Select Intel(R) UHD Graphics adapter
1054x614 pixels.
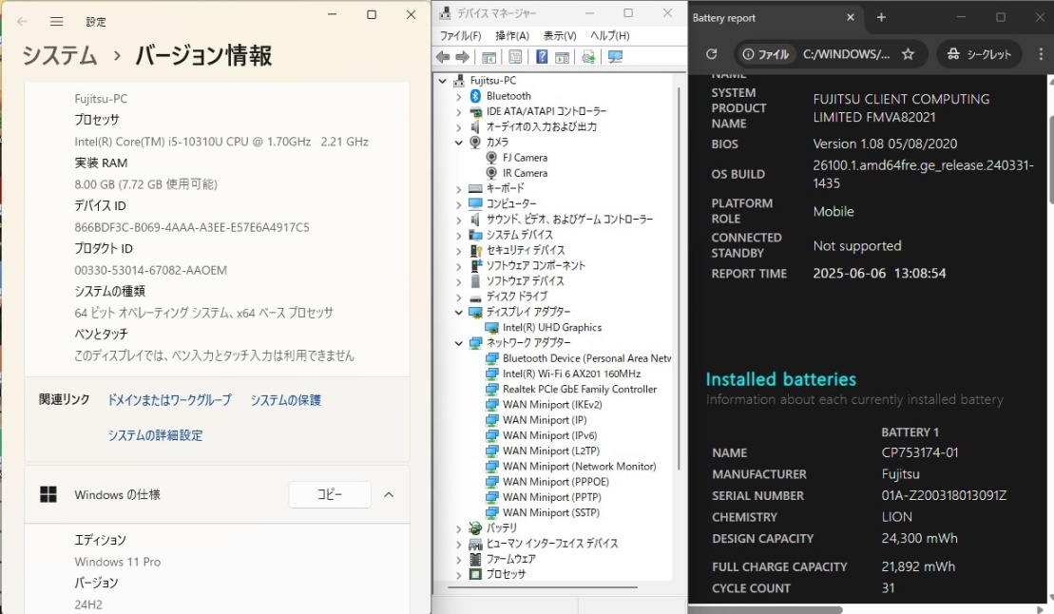552,328
